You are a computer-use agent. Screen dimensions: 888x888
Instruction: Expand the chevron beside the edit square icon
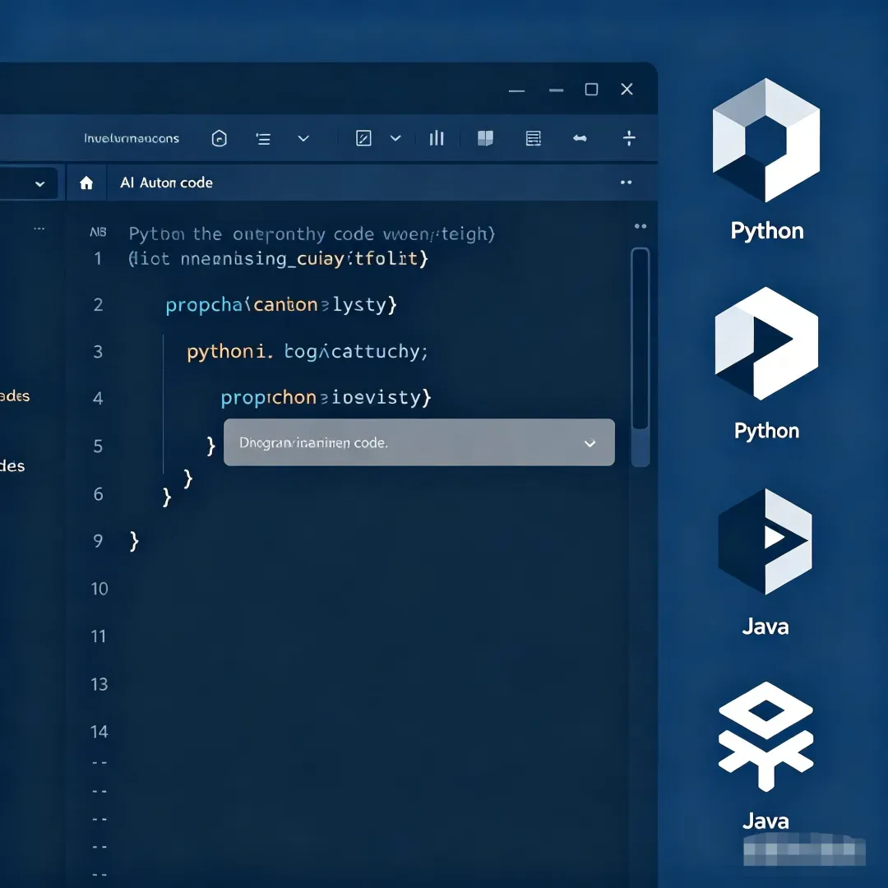pyautogui.click(x=395, y=138)
